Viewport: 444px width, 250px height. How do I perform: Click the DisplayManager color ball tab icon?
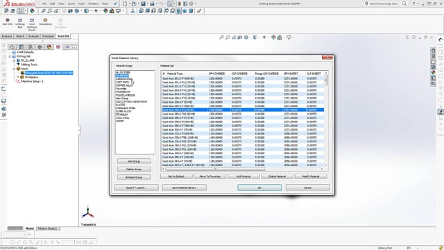pos(49,47)
